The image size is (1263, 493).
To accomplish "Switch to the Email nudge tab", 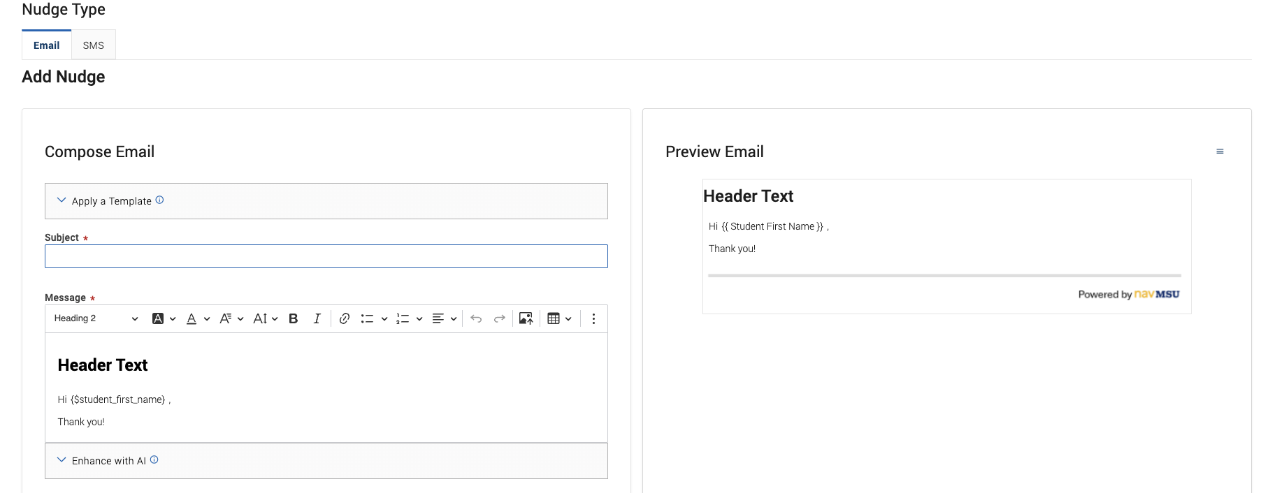I will pos(47,45).
